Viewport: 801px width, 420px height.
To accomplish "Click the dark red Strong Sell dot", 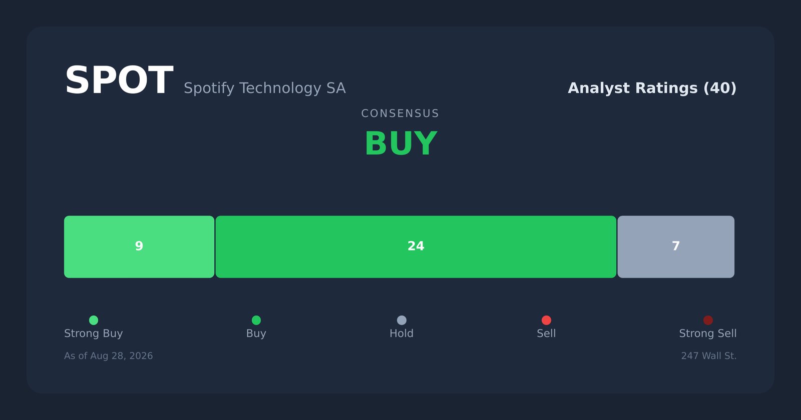I will tap(708, 320).
